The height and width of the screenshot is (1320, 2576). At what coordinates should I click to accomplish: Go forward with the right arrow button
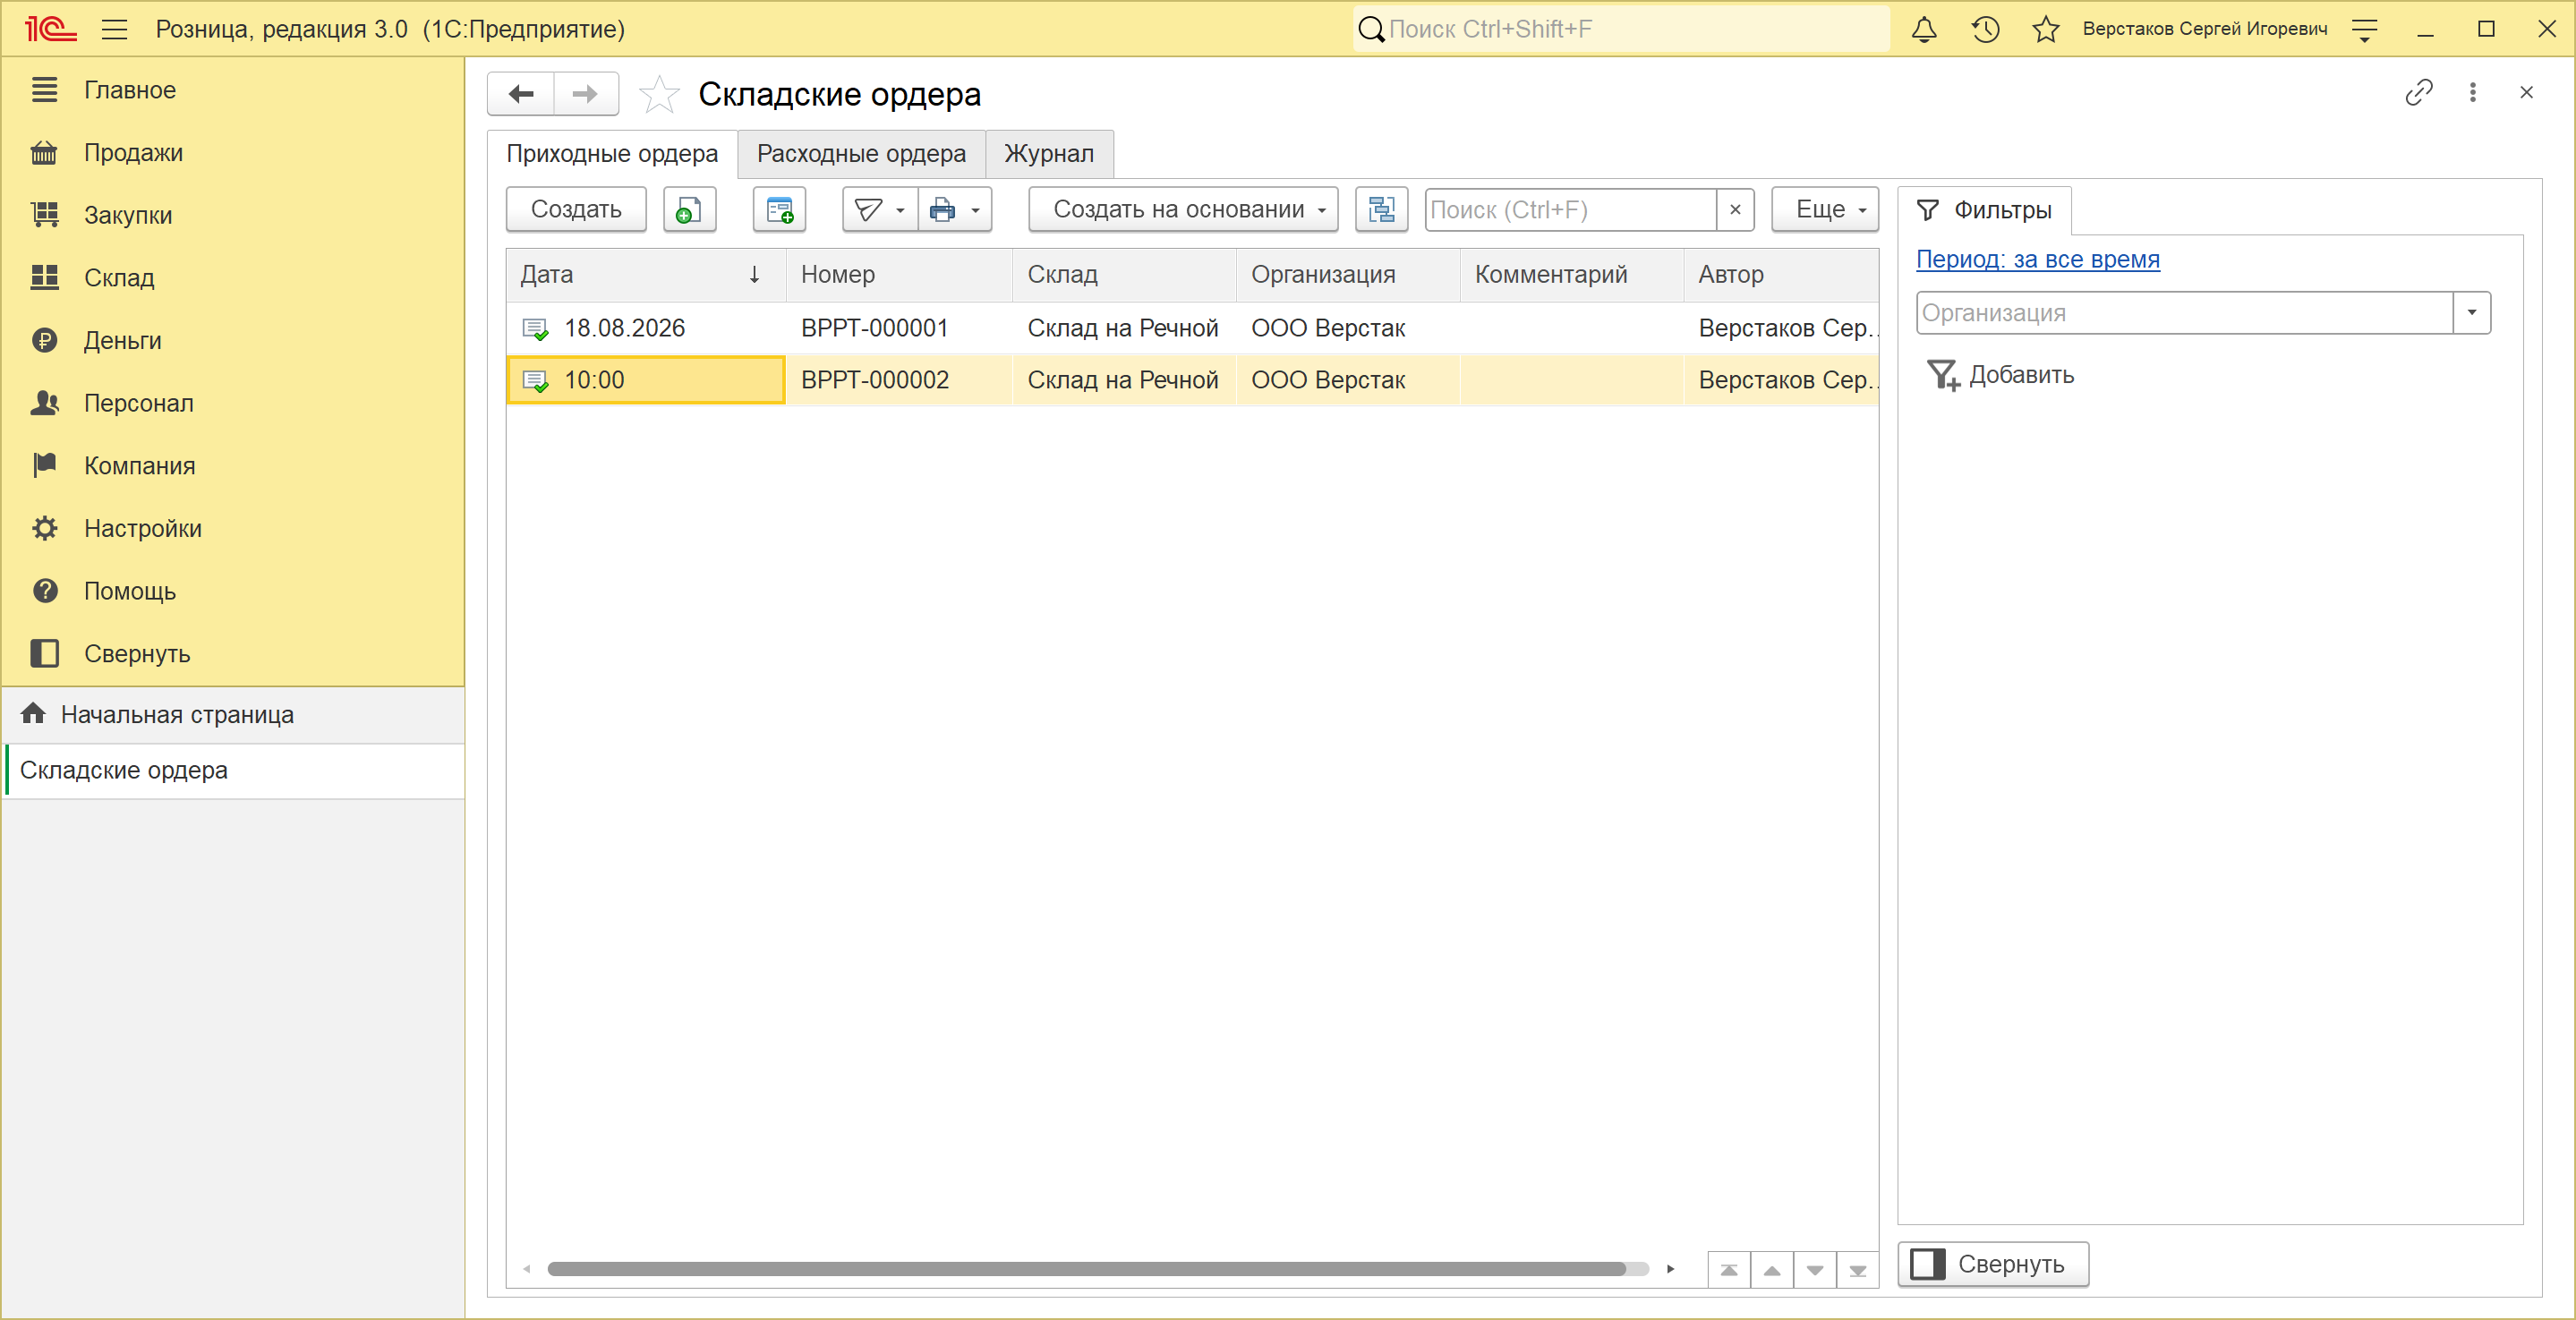(x=585, y=94)
